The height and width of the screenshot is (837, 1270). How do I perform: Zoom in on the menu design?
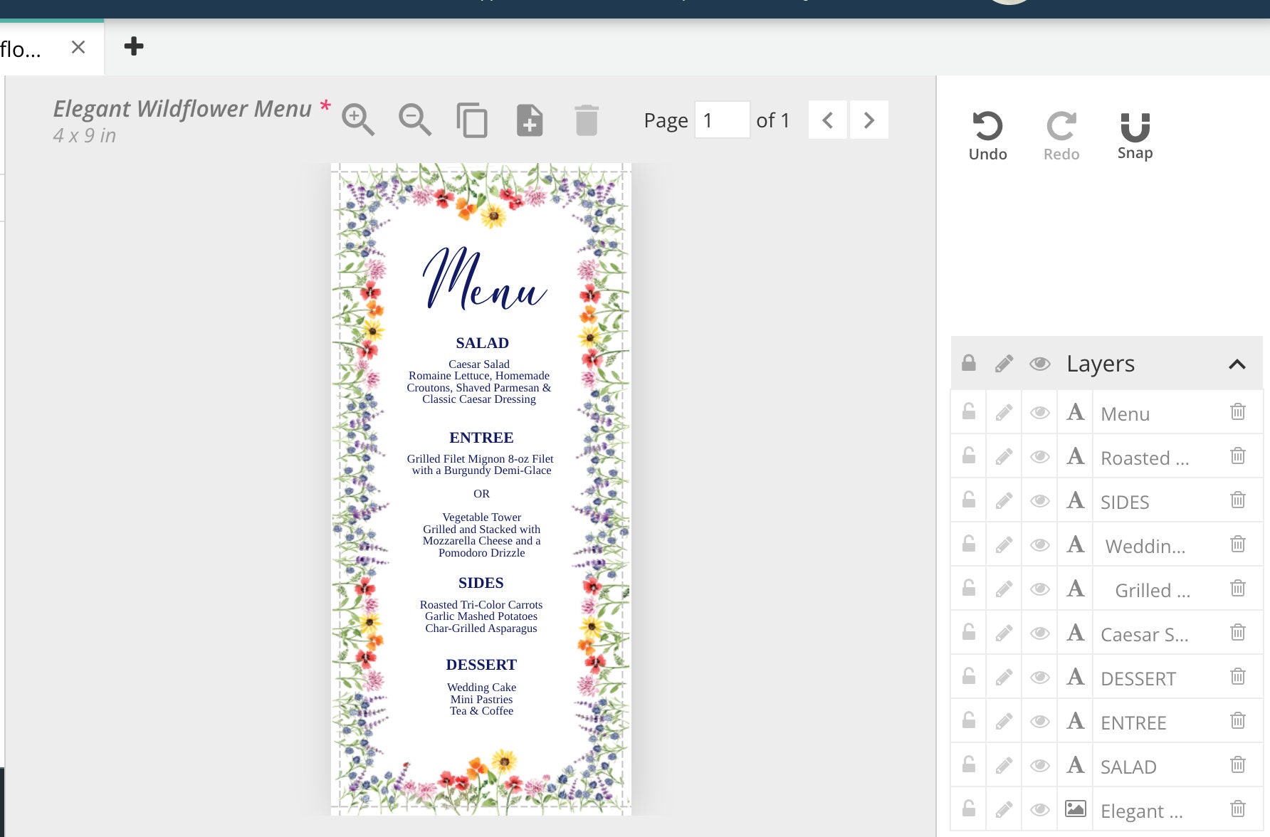pos(359,120)
